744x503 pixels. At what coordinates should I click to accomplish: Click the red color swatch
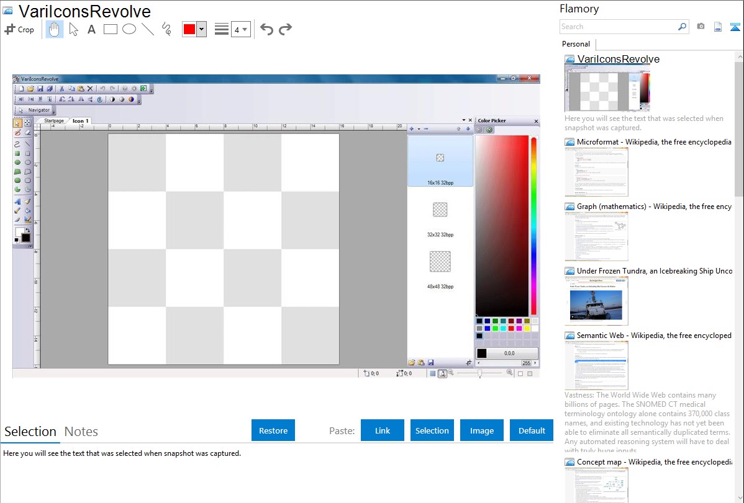(189, 29)
